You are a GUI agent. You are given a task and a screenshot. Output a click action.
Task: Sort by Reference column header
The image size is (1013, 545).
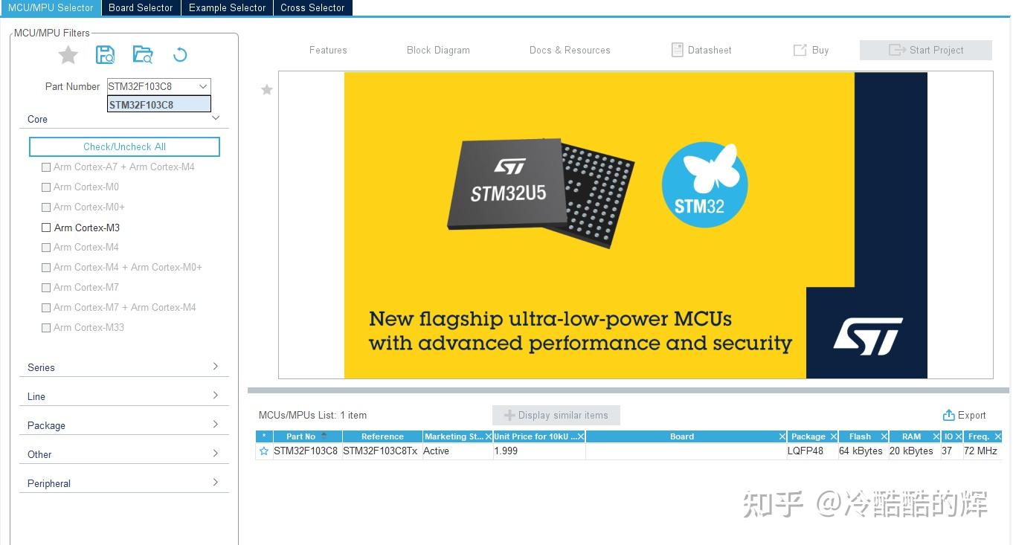click(382, 436)
